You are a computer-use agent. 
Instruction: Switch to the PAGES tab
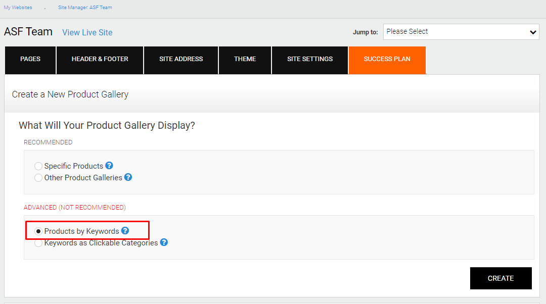pos(30,60)
